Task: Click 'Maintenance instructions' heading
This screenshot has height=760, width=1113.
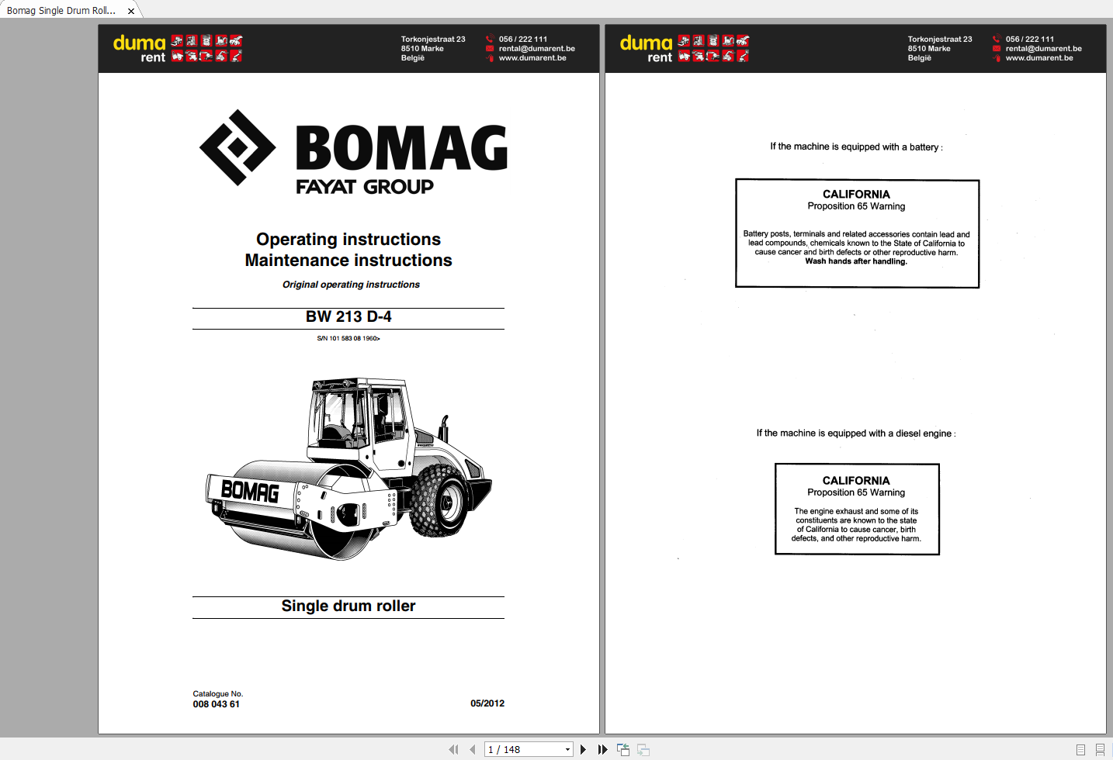Action: [x=348, y=260]
